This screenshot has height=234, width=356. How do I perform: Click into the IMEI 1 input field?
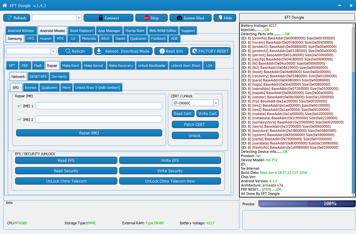99,106
